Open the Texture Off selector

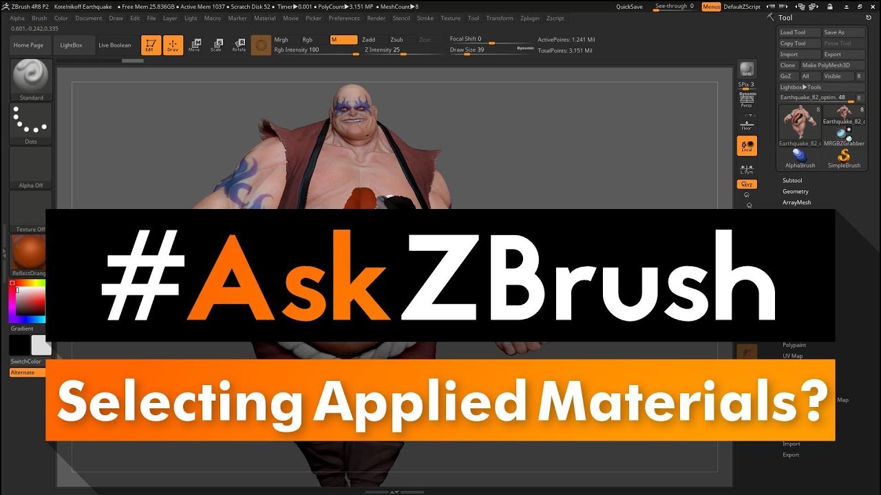point(31,212)
